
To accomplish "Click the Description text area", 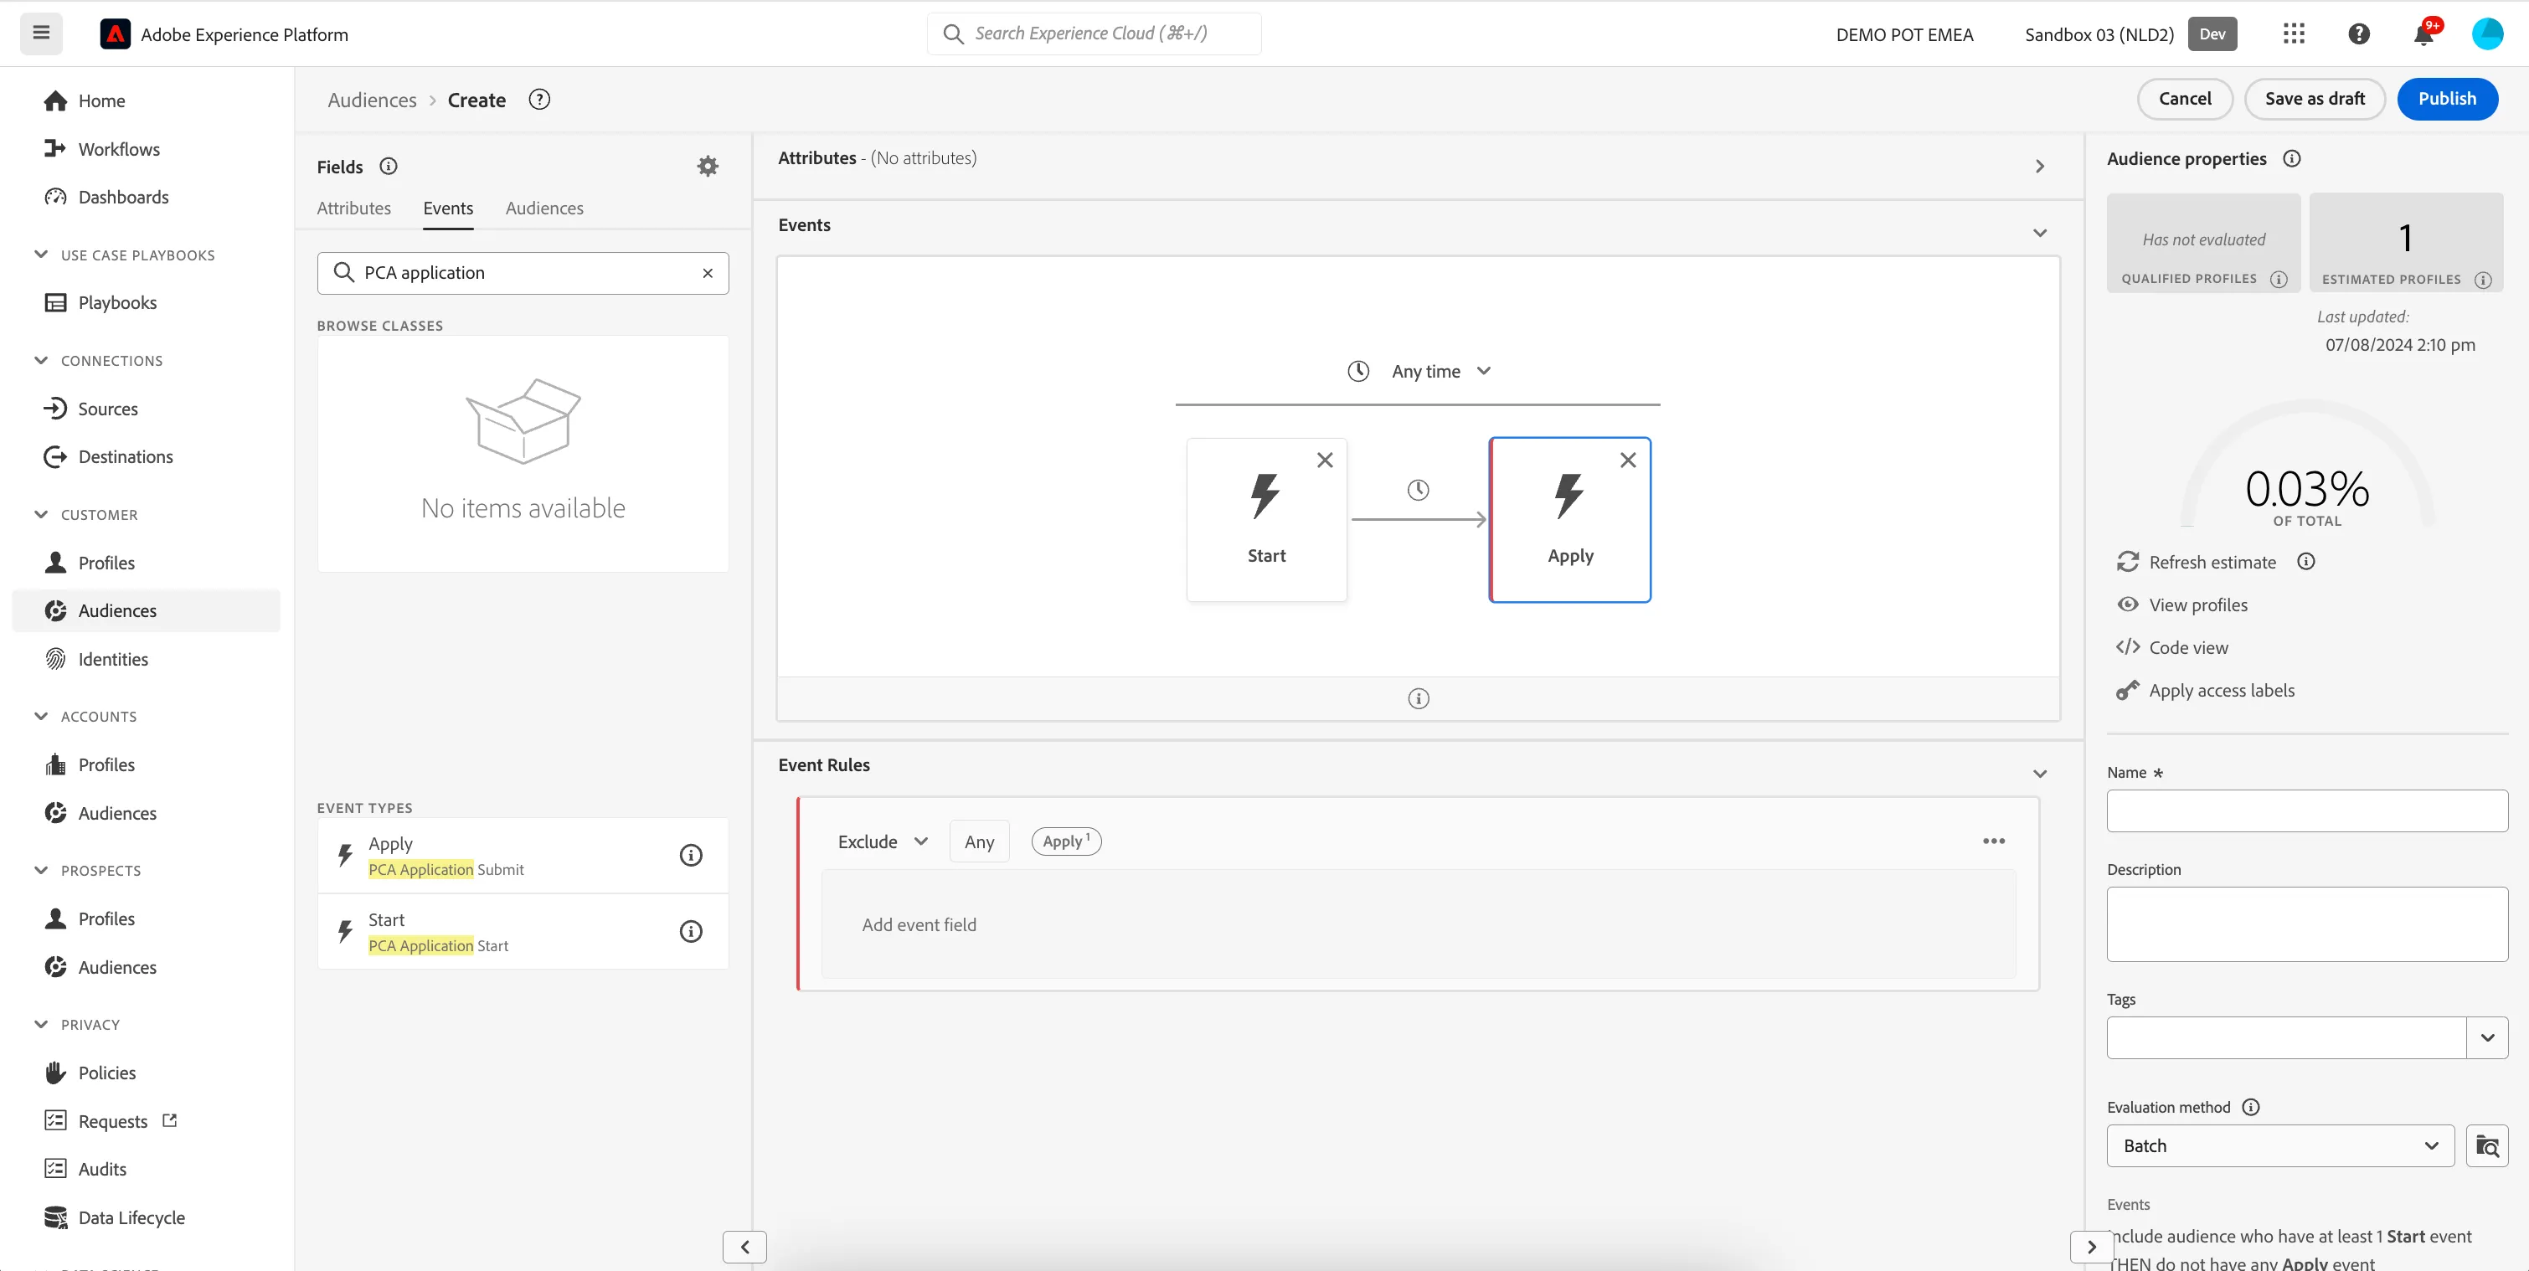I will click(2306, 924).
